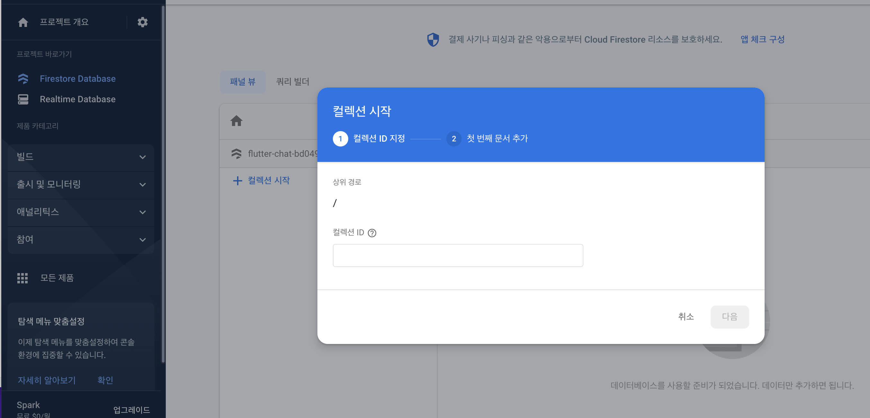Open project settings gear icon
870x418 pixels.
[143, 22]
